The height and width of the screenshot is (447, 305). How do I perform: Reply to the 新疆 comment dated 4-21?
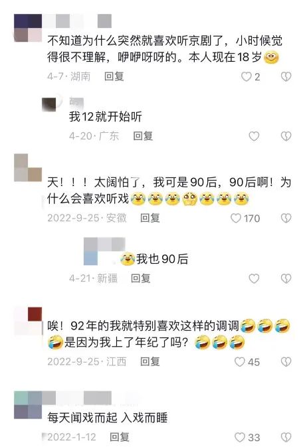click(x=141, y=278)
